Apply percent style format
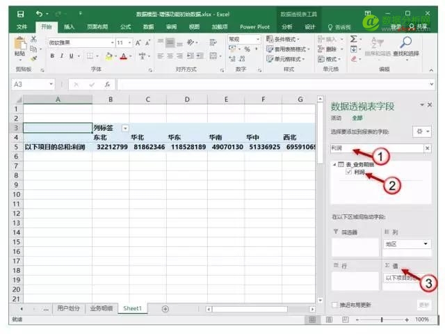 point(248,49)
